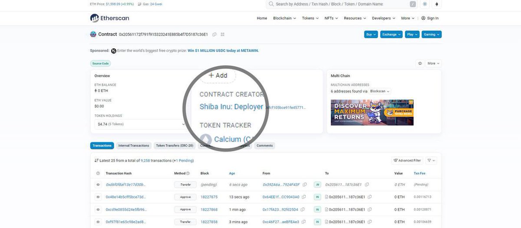Go to Home in navigation bar
Viewport: 521px width, 228px height.
click(262, 18)
